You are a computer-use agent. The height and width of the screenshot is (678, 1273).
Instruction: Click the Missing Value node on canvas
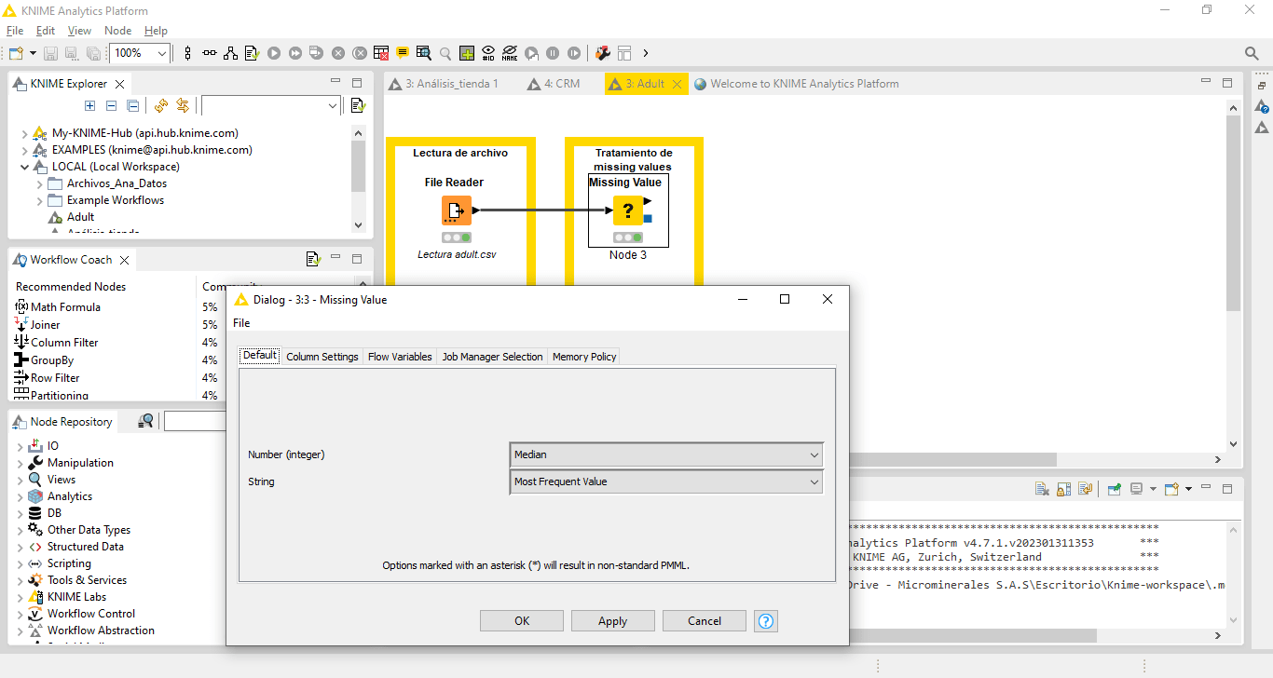[x=628, y=210]
